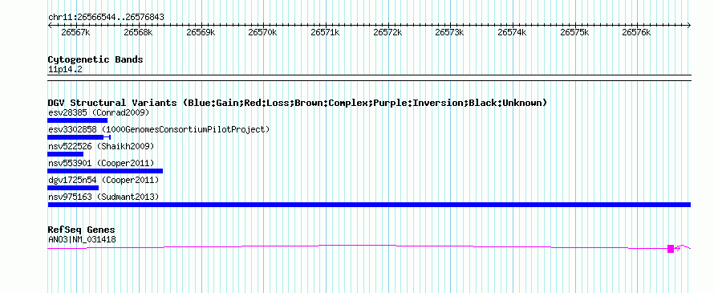Click the 26569k ruler label

pos(201,32)
